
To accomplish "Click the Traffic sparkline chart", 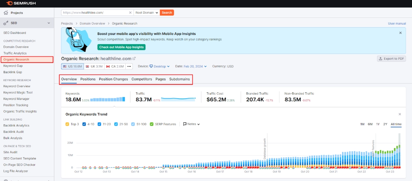I will pos(179,99).
